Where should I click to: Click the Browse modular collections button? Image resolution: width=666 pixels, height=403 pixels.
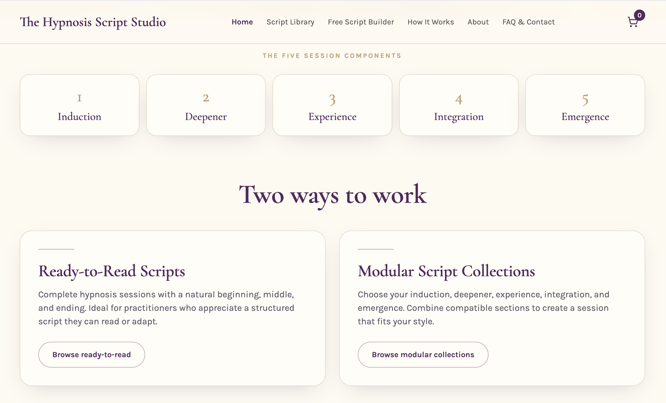[x=423, y=355]
